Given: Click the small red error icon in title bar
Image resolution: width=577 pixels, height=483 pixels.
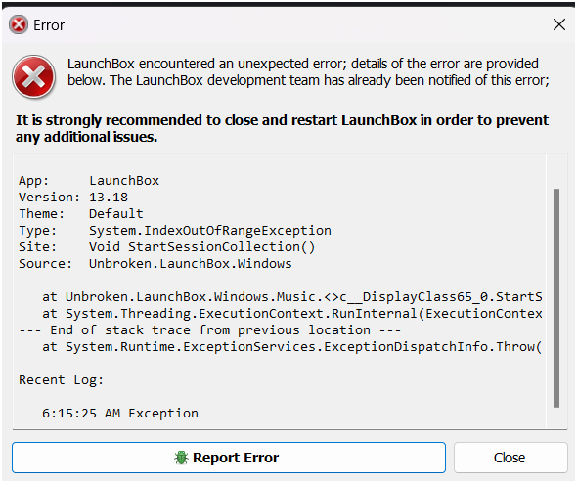Looking at the screenshot, I should coord(19,25).
